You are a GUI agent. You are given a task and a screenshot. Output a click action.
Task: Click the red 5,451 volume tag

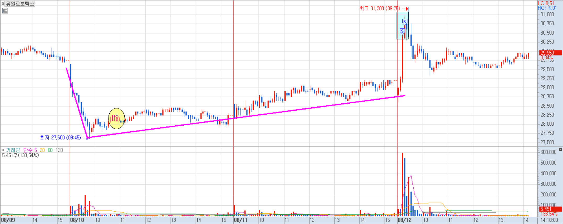tap(551, 209)
